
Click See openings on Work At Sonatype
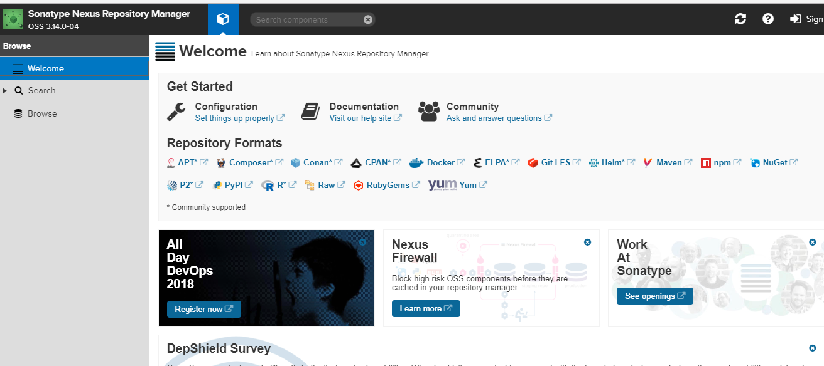pyautogui.click(x=655, y=296)
